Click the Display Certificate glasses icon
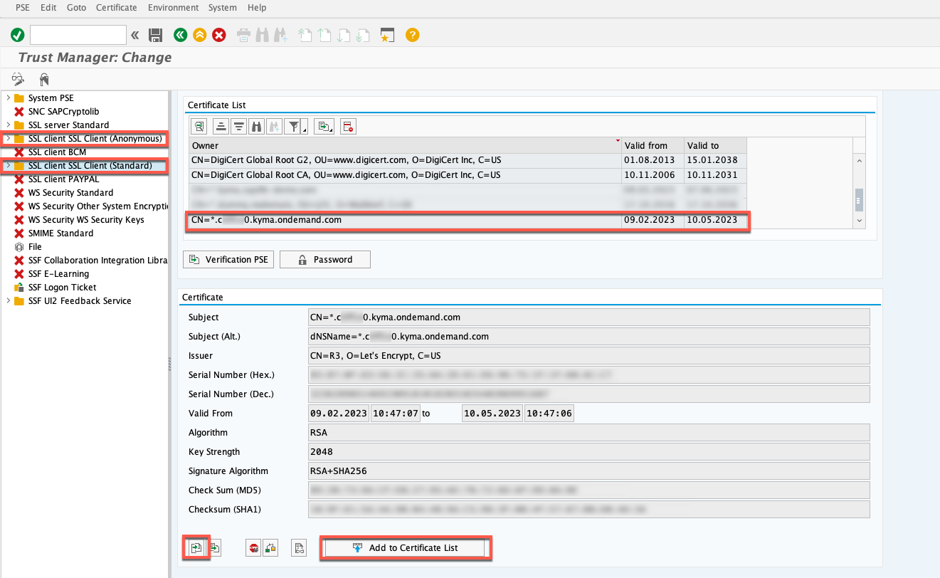940x578 pixels. coord(299,547)
